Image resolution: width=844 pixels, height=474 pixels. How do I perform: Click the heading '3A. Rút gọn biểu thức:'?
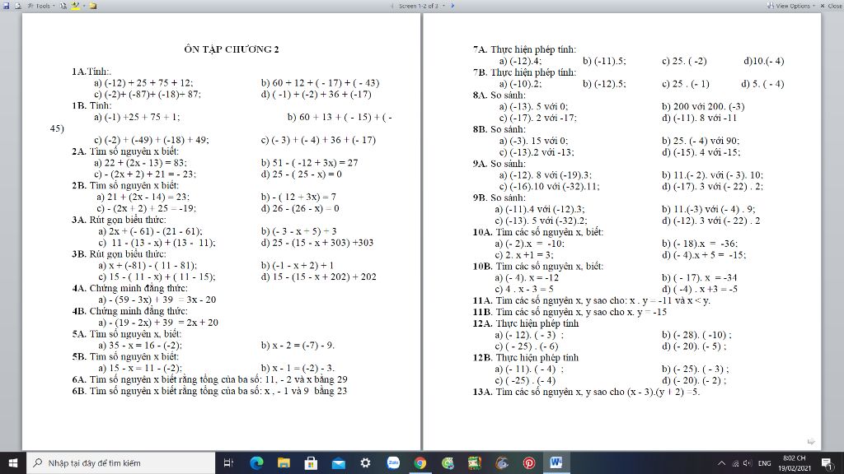(119, 220)
